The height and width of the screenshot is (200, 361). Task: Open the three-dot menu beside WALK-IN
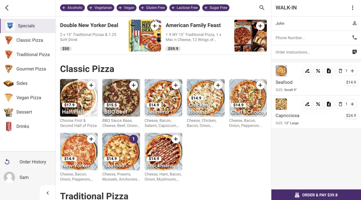pos(353,8)
